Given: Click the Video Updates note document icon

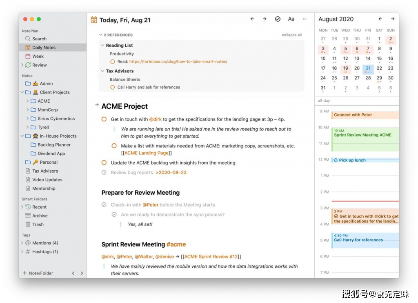Looking at the screenshot, I should [28, 180].
